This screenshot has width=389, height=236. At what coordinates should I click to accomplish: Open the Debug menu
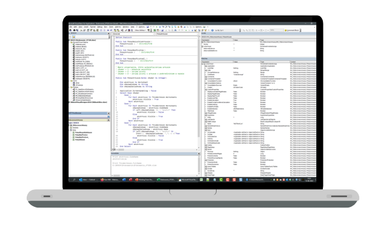(100, 27)
